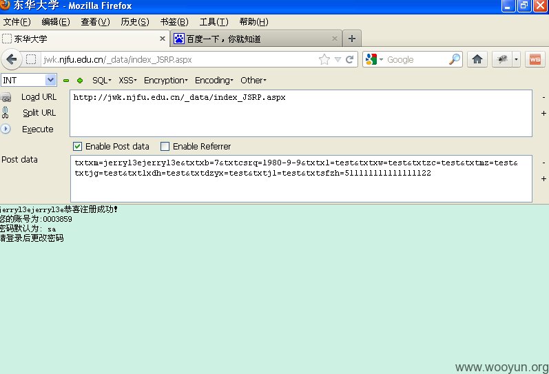Open the 查看(V) menu
Screen dimensions: 549x374
[x=95, y=22]
